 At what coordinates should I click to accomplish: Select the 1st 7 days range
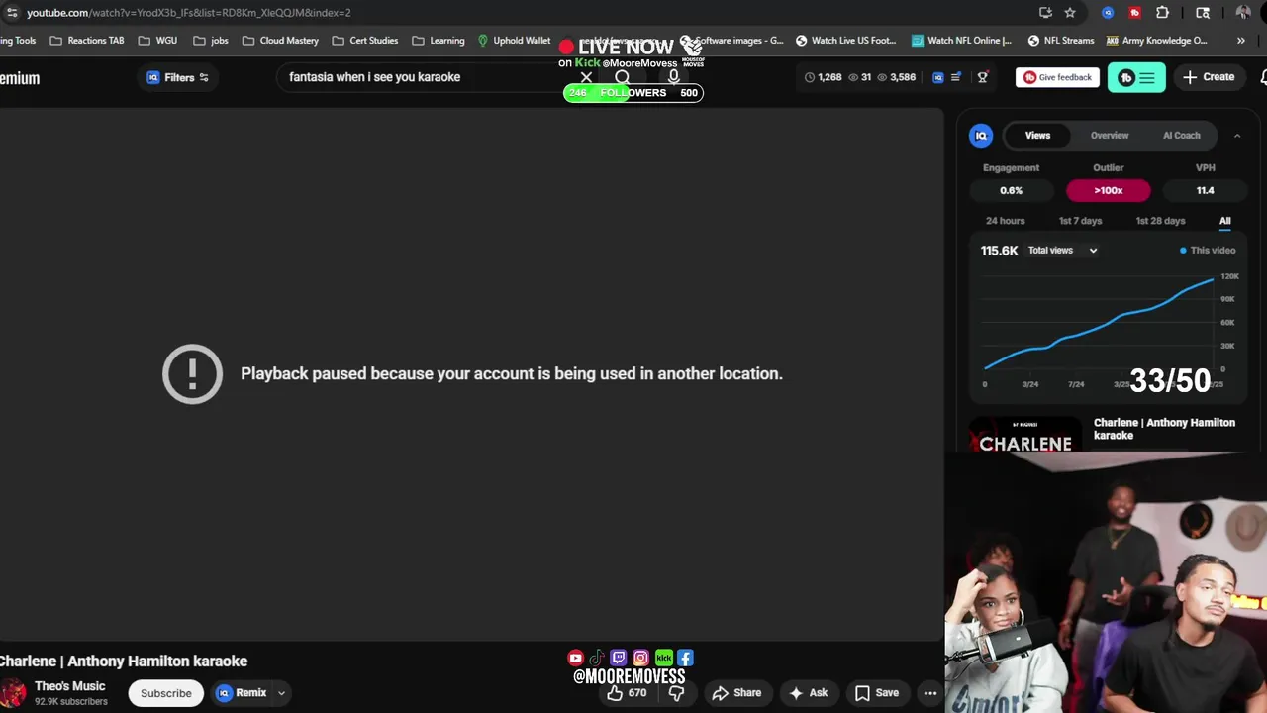pyautogui.click(x=1080, y=221)
